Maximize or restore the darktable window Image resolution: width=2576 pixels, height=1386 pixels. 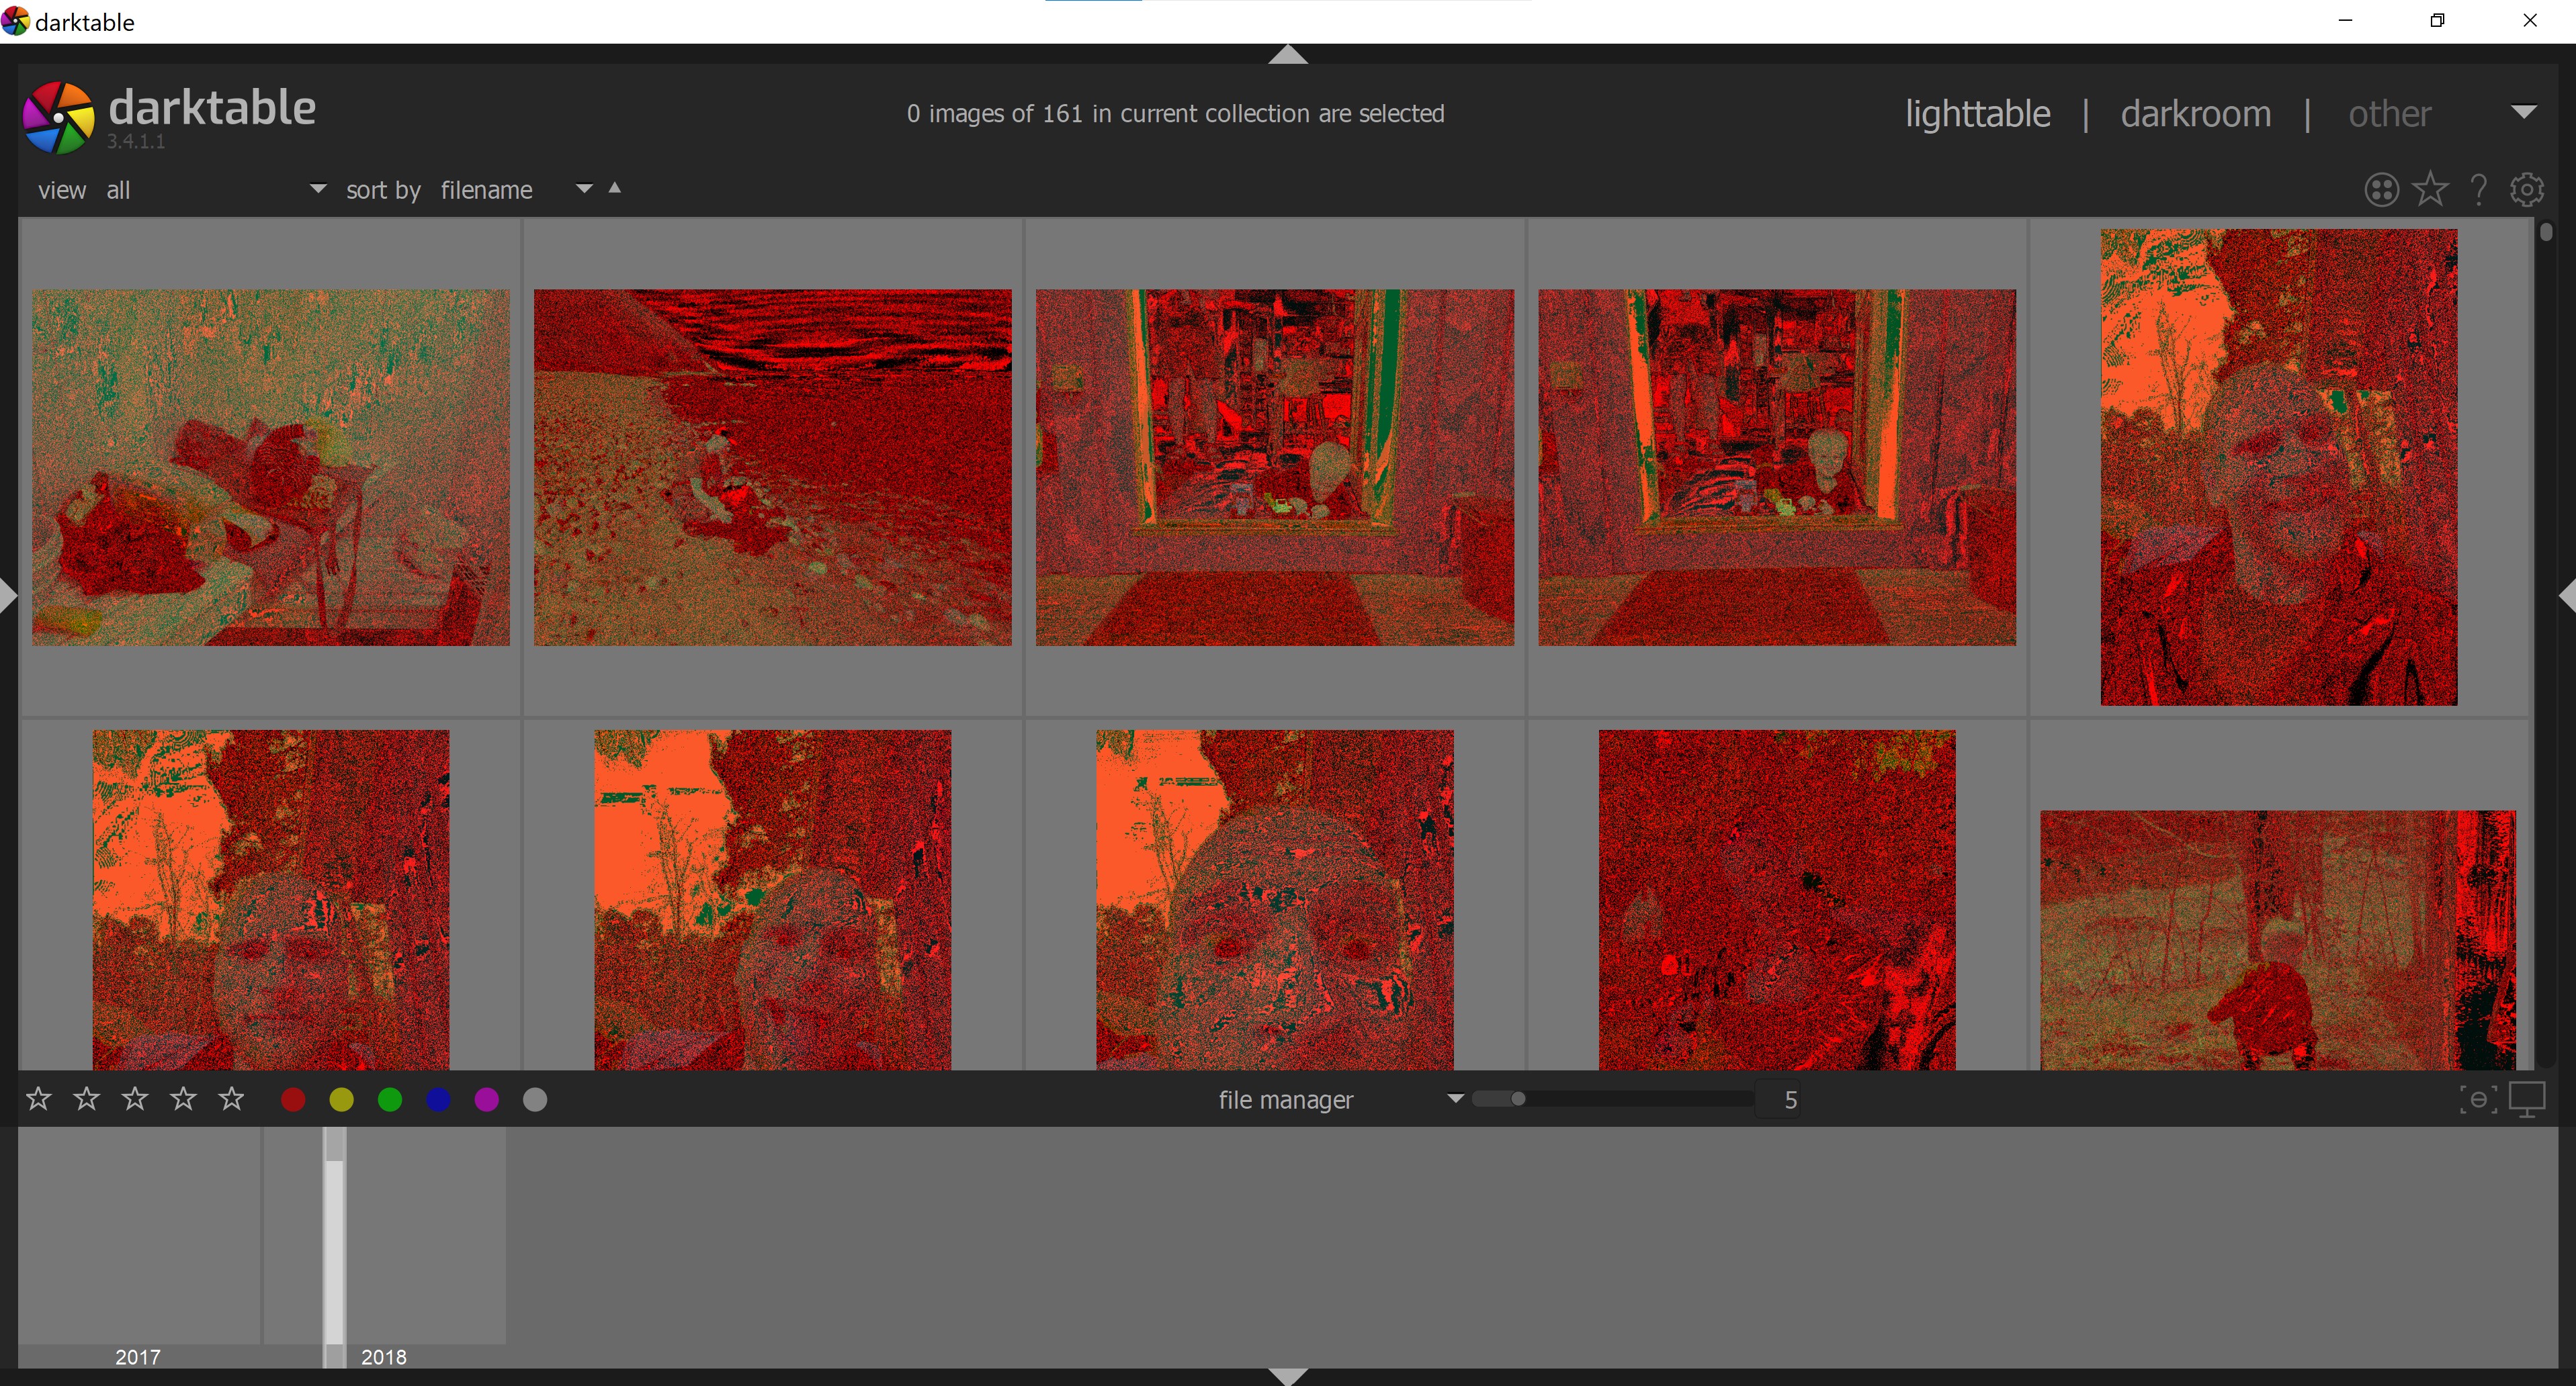[x=2438, y=20]
